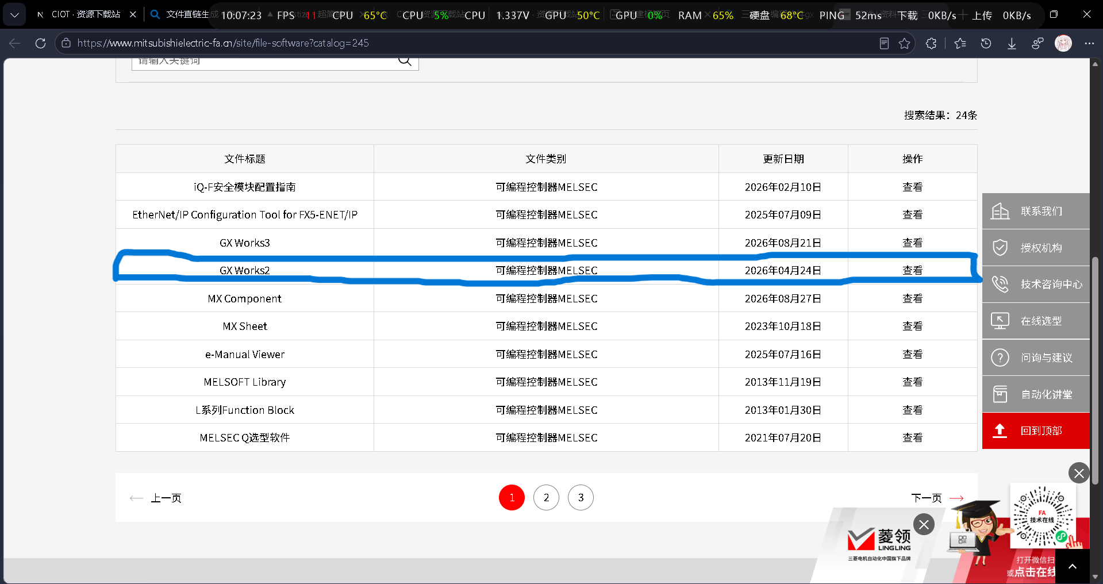Bookmark this page with the star icon
The height and width of the screenshot is (584, 1103).
[904, 43]
